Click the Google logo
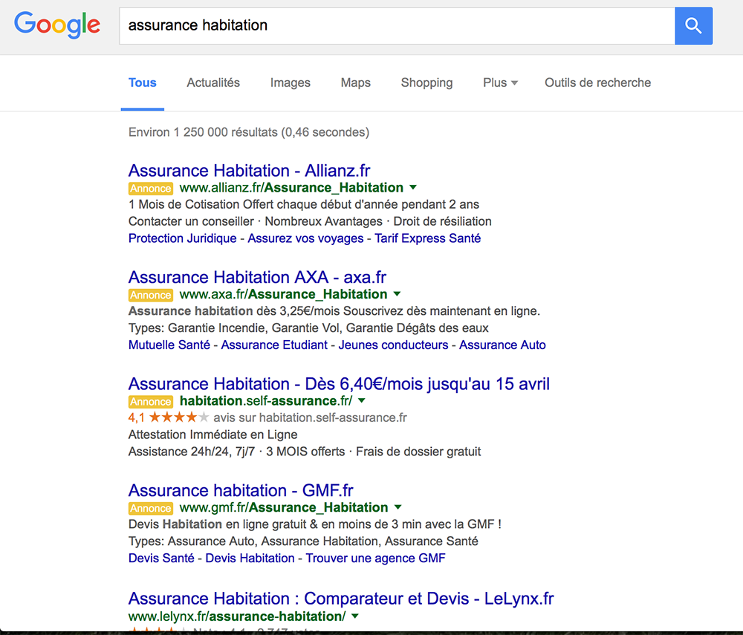This screenshot has width=743, height=635. pos(57,25)
